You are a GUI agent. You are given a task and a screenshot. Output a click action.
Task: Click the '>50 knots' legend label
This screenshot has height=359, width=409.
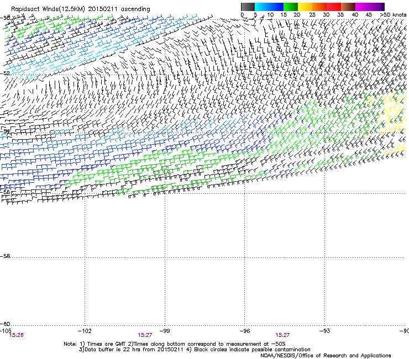pos(394,15)
